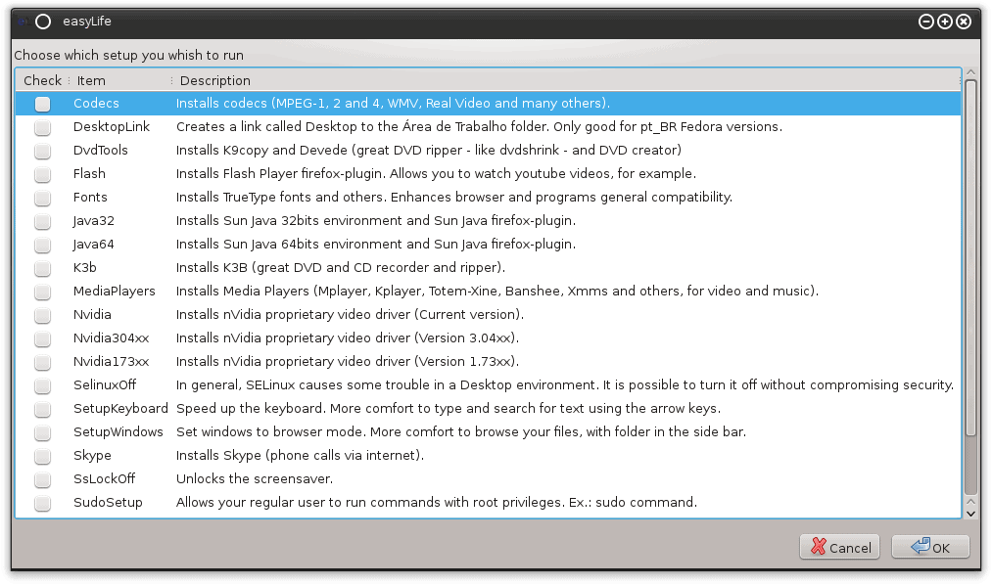Screen dimensions: 992x585
Task: Select the DvdTools item name
Action: (101, 151)
